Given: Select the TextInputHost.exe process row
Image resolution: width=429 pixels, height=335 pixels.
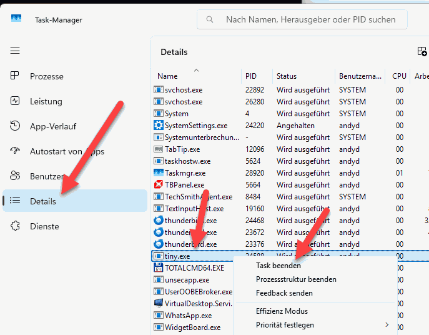Looking at the screenshot, I should [290, 208].
